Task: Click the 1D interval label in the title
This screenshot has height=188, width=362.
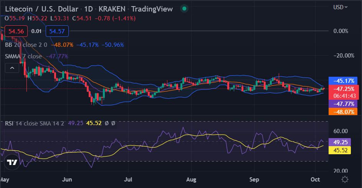Action: tap(88, 9)
